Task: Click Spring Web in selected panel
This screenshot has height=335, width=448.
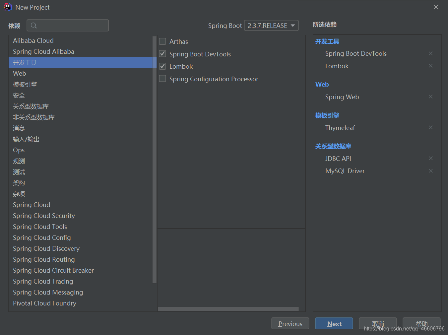Action: 342,97
